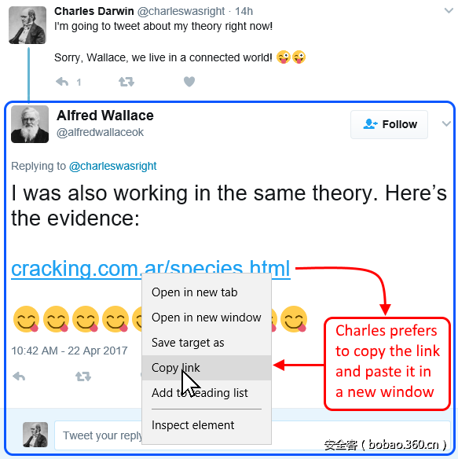Click reply arrow under Wallace's tweet
Screen dimensions: 458x459
(19, 376)
